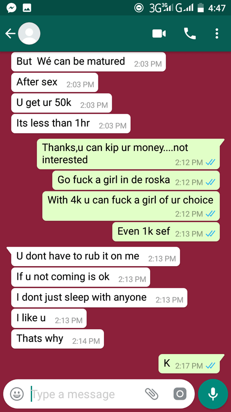Focus the 'Type a message' input field

click(x=86, y=394)
